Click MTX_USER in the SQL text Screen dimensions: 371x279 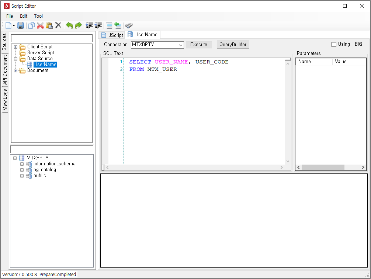click(x=162, y=69)
